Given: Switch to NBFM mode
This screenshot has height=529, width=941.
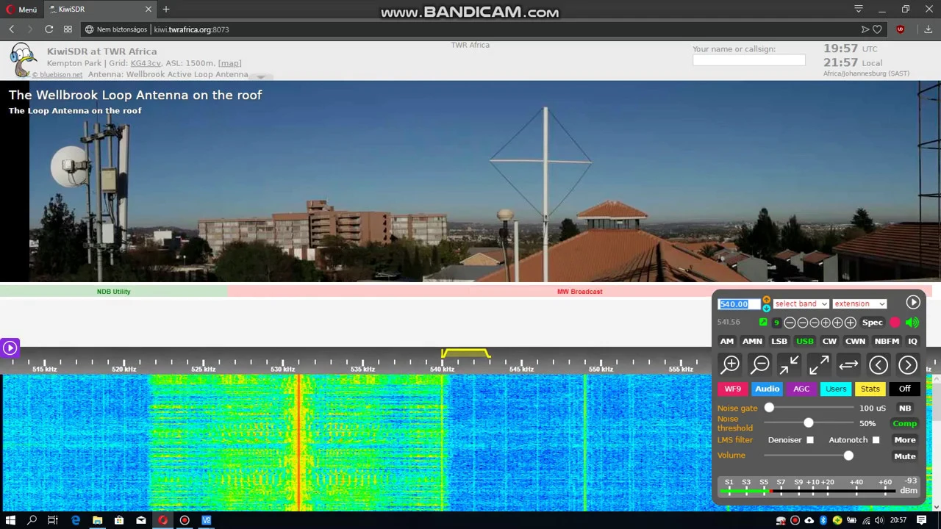Looking at the screenshot, I should pyautogui.click(x=887, y=341).
